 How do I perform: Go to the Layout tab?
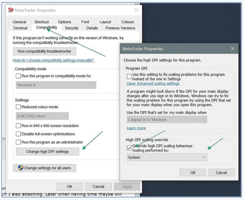click(x=105, y=22)
